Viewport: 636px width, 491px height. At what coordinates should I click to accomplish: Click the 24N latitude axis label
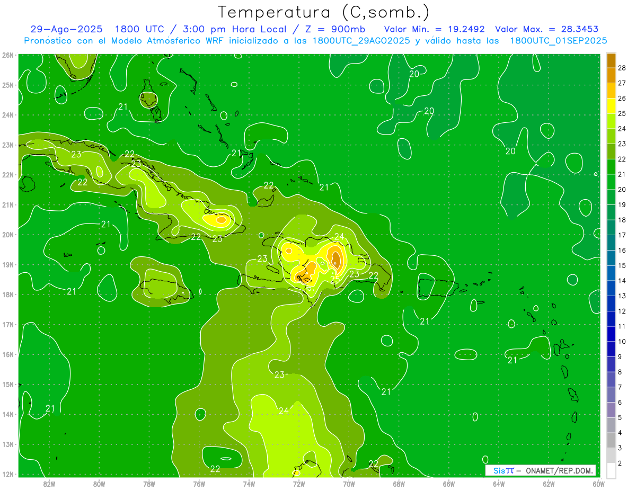coord(8,115)
